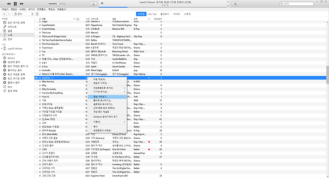Click the playback volume slider
The image size is (329, 178).
(57, 4)
